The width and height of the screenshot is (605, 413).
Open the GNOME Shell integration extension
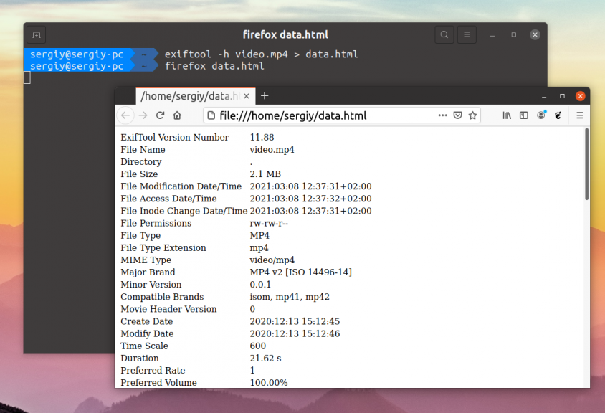tap(558, 115)
